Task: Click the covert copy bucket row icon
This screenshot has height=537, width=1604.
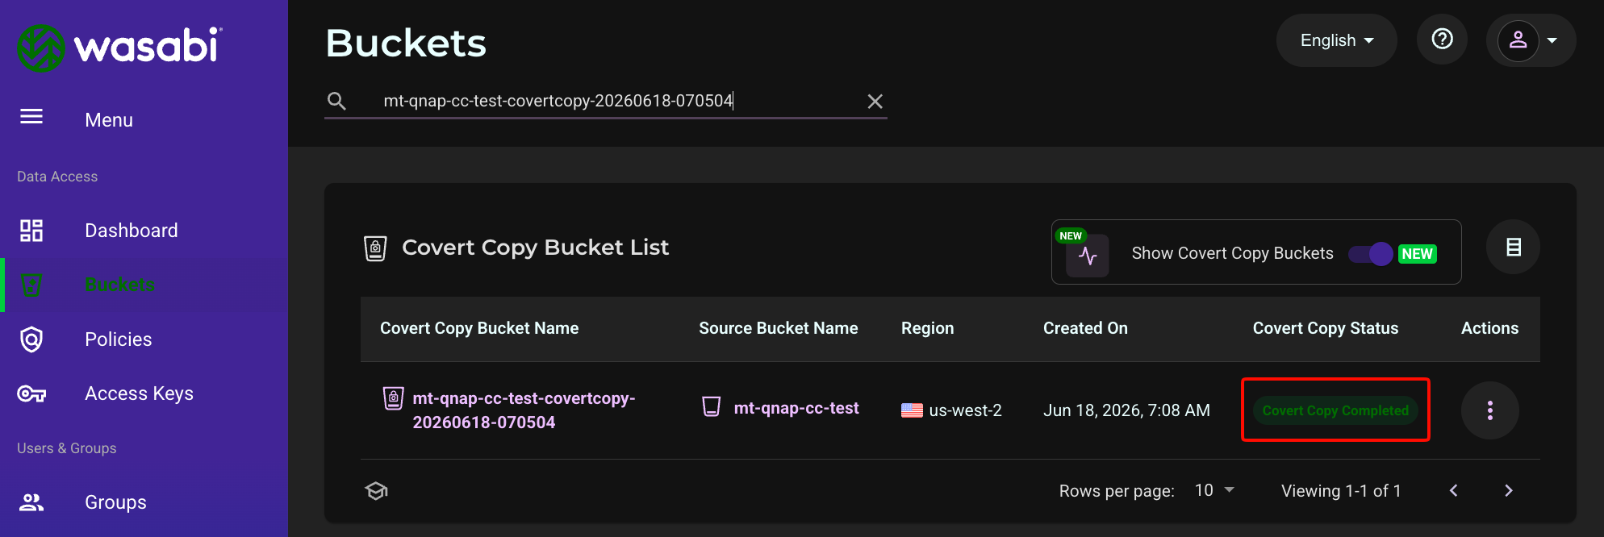Action: 393,398
